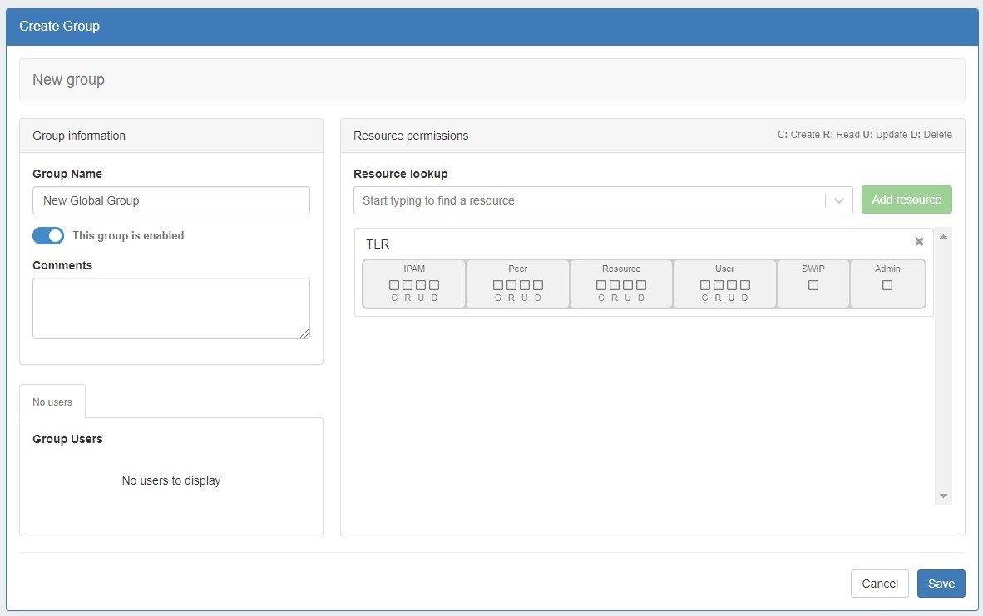Remove the TLR resource with X icon
The width and height of the screenshot is (983, 616).
[919, 242]
